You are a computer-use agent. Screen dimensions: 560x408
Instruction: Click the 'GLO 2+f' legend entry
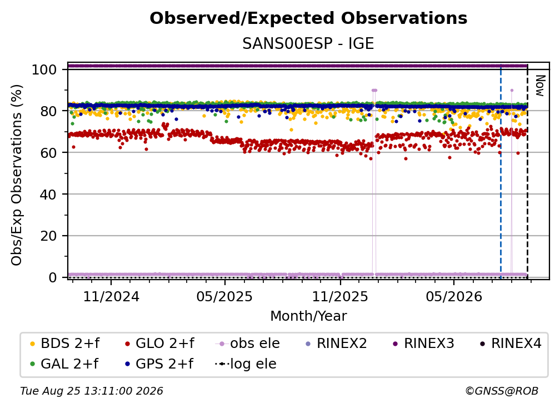[159, 344]
